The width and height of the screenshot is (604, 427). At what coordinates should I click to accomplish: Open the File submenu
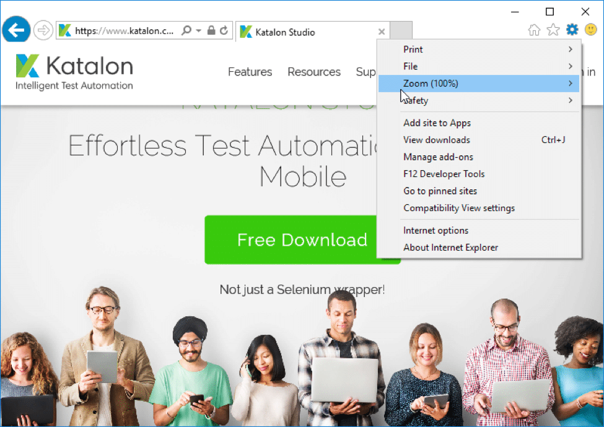click(x=479, y=66)
